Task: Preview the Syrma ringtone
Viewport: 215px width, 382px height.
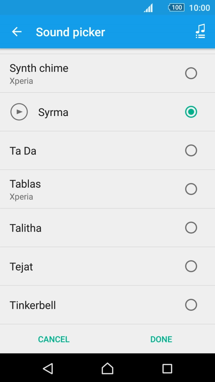Action: 19,112
